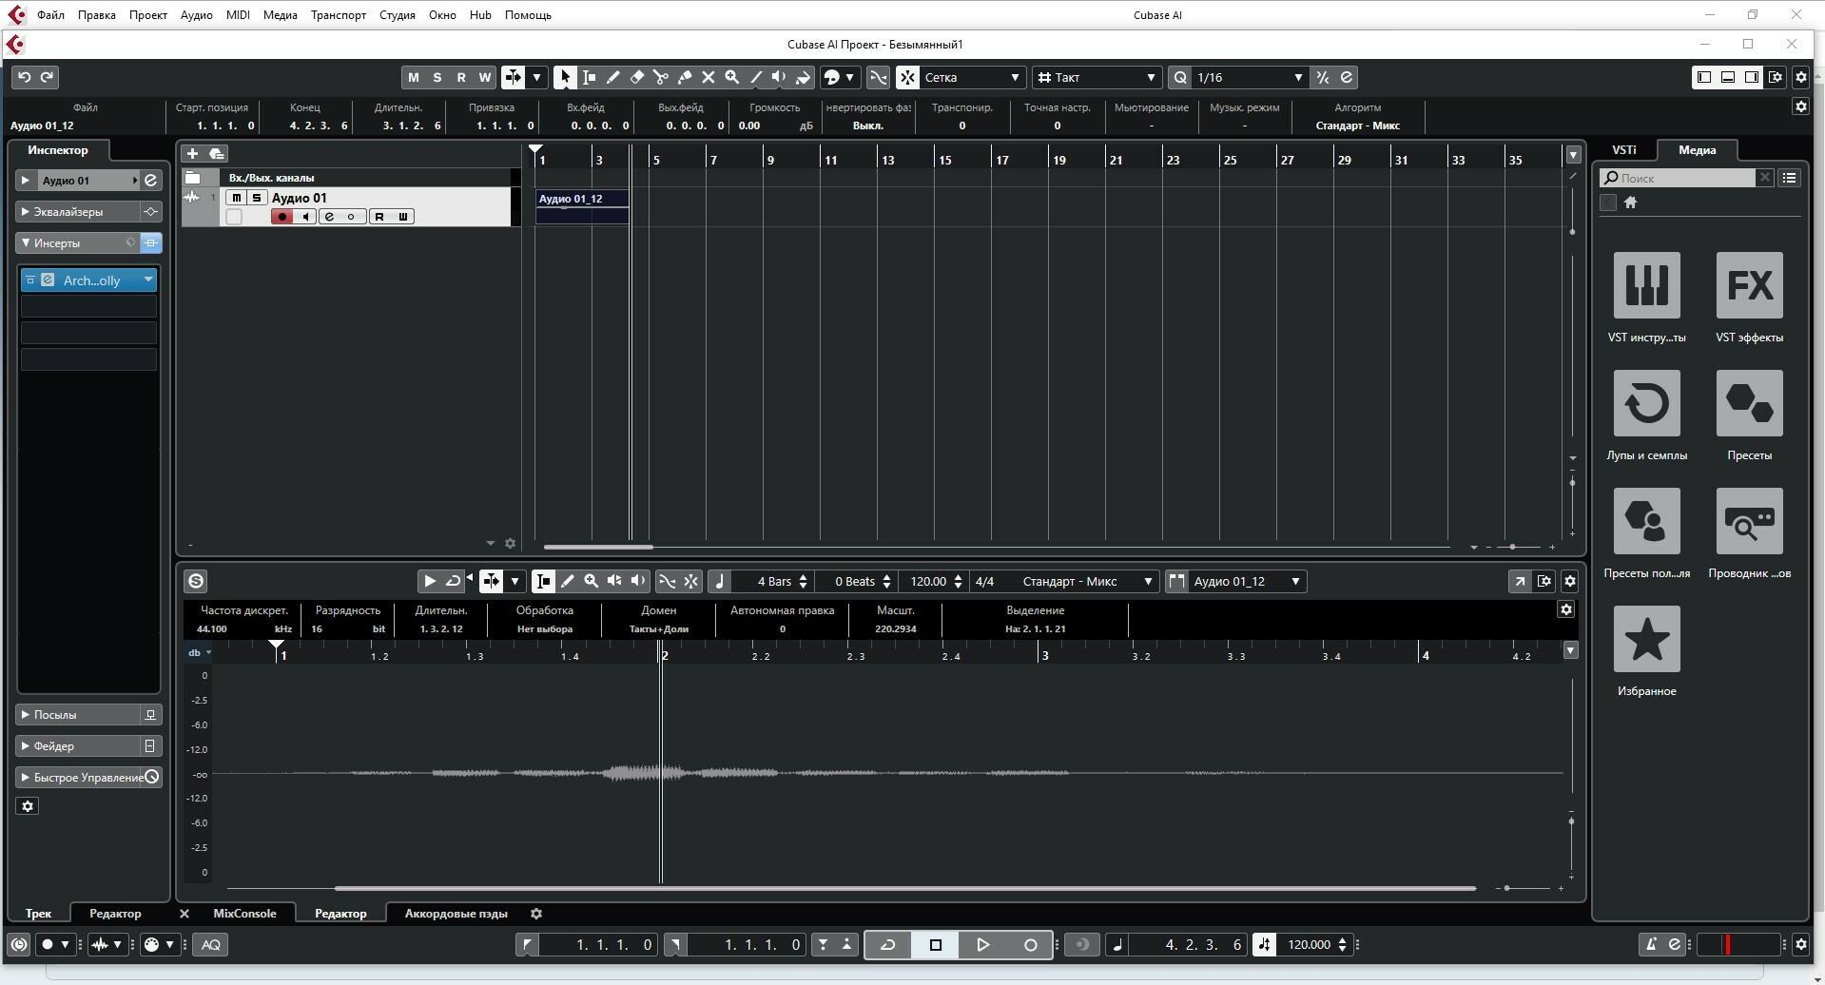
Task: Open the Сетка snap type dropdown
Action: [973, 77]
